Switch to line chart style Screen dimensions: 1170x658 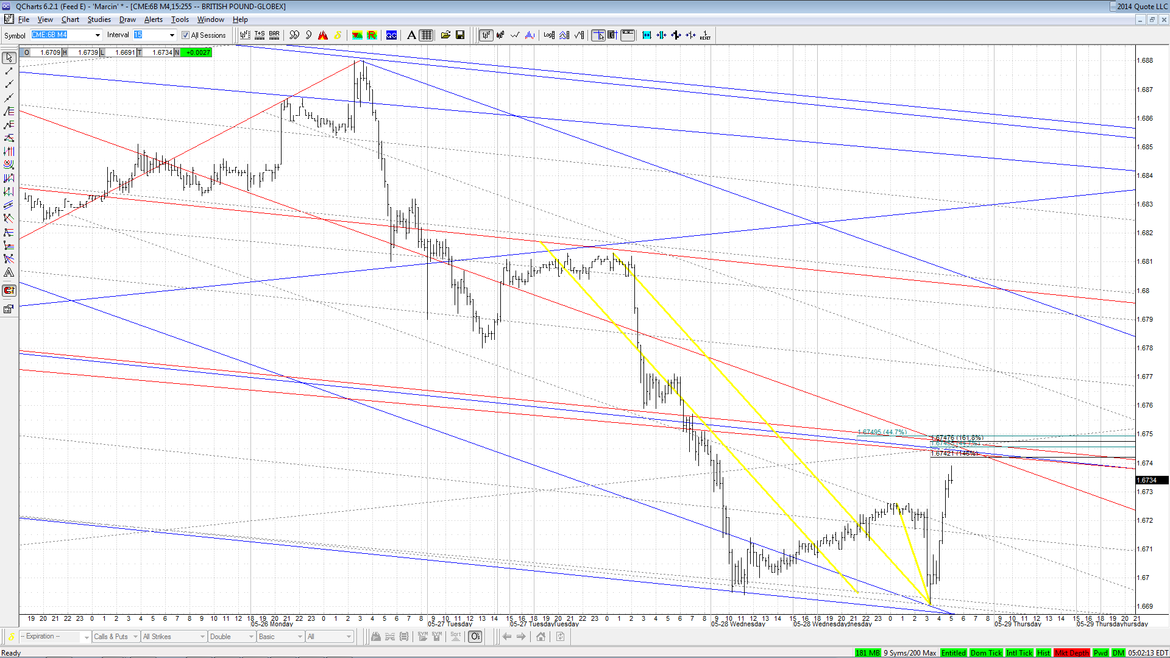point(515,35)
